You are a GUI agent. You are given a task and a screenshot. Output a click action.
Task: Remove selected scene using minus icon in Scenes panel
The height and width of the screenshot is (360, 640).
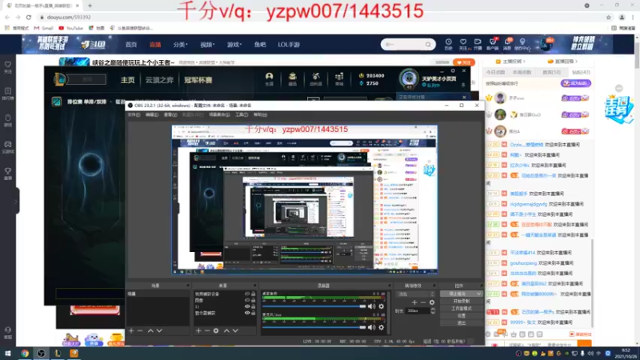pos(140,330)
